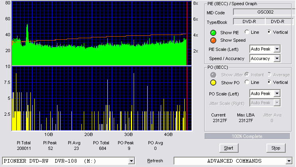Click the Current LBA value 23127F
296x167 pixels.
coord(220,120)
